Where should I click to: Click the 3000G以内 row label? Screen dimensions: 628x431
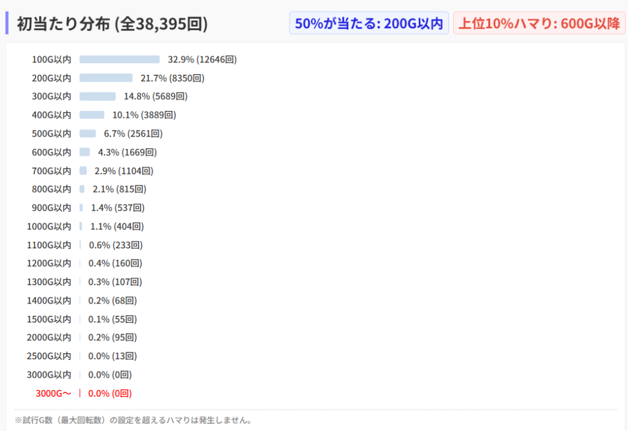coord(49,375)
